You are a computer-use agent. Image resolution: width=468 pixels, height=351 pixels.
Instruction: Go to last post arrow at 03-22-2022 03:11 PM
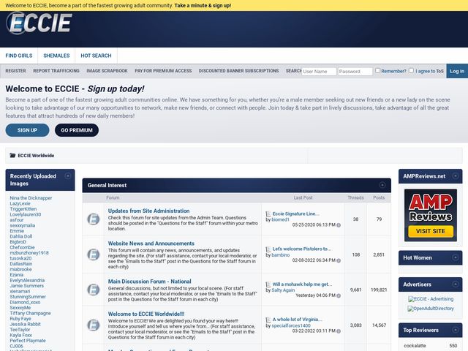339,331
